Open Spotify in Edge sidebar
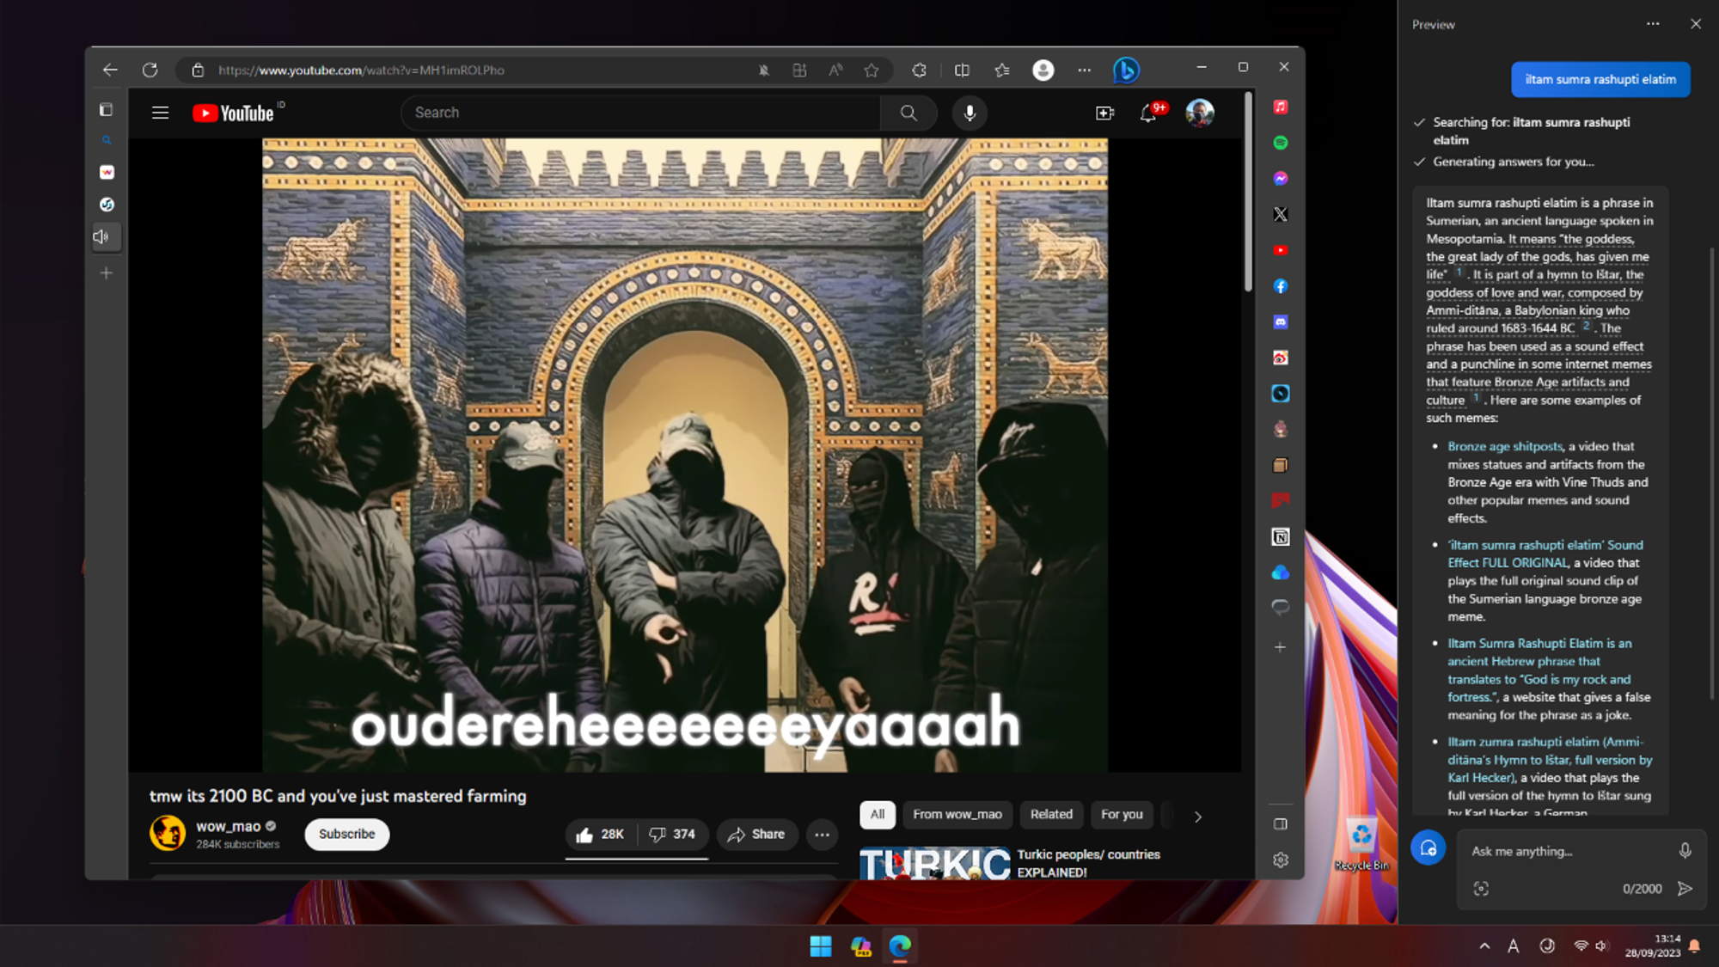Image resolution: width=1719 pixels, height=967 pixels. [x=1281, y=143]
